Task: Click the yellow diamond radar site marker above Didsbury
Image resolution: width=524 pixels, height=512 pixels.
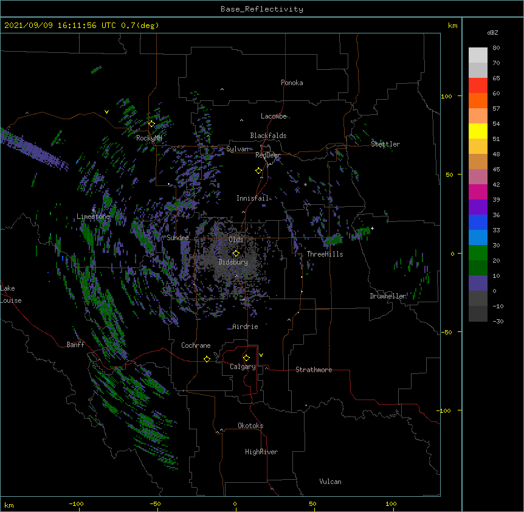Action: (236, 253)
